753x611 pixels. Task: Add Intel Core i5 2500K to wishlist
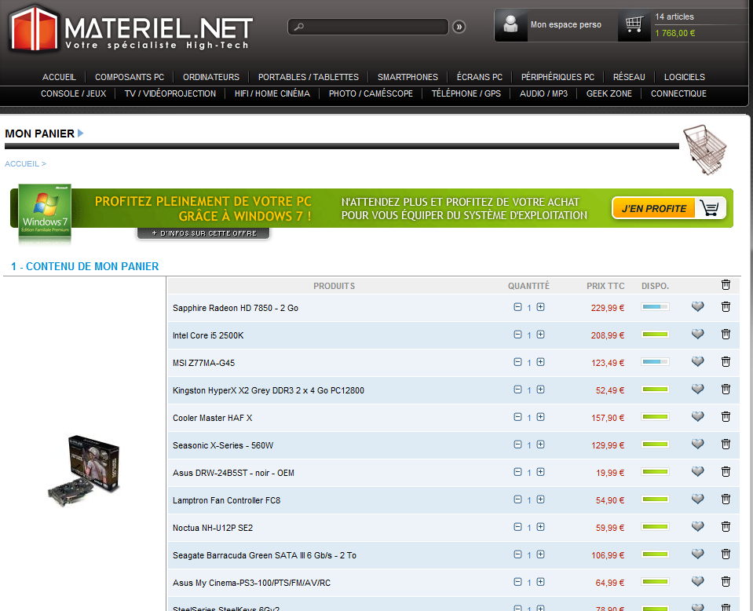[x=697, y=335]
